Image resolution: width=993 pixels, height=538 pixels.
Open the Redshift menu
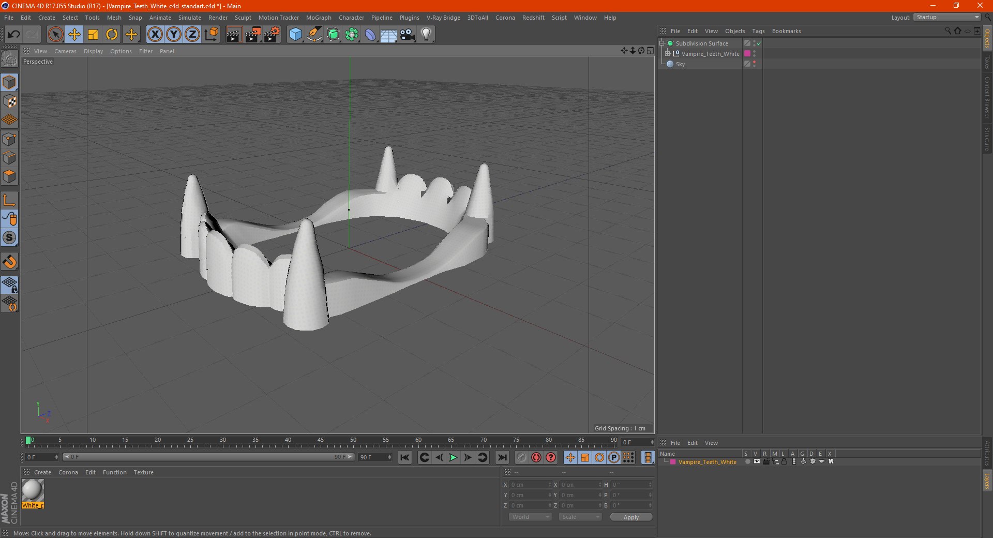[x=533, y=18]
